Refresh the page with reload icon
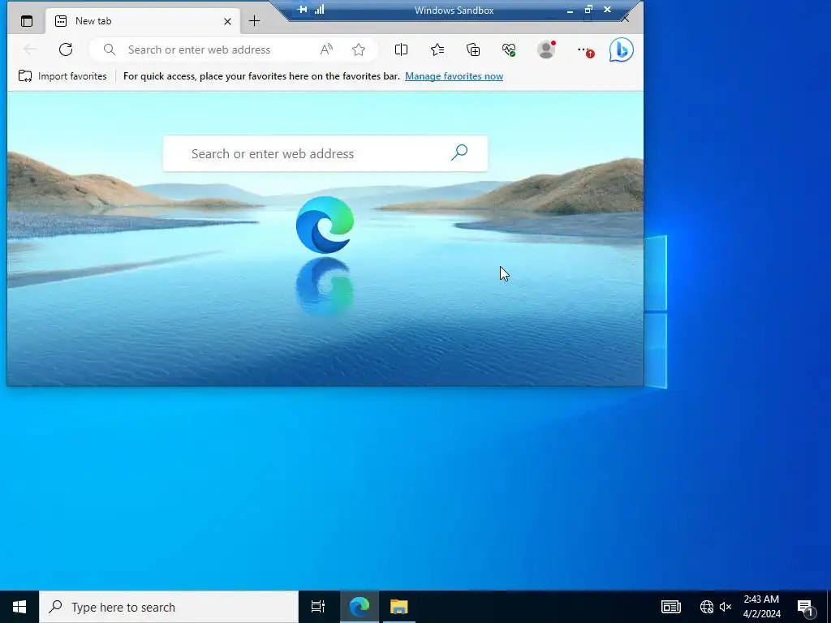Screen dimensions: 831x623 tap(66, 49)
